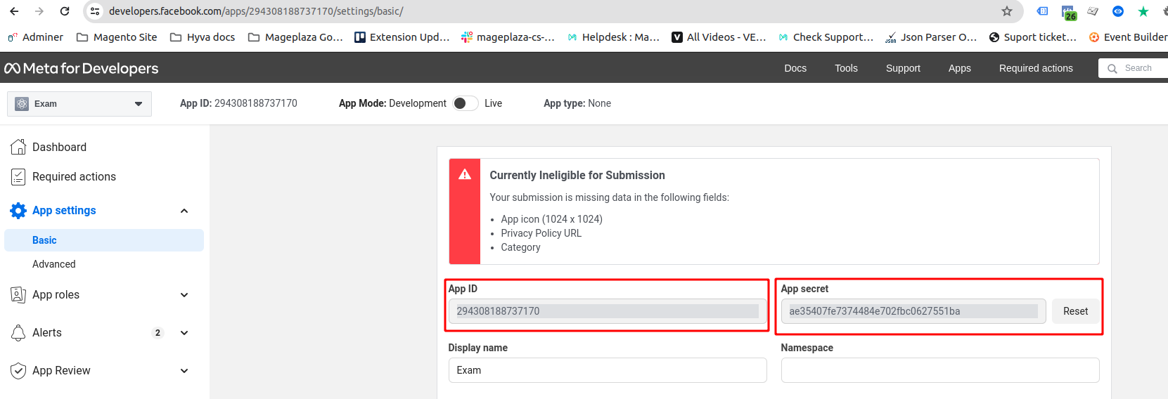Click the Dashboard house icon
1168x399 pixels.
tap(18, 147)
